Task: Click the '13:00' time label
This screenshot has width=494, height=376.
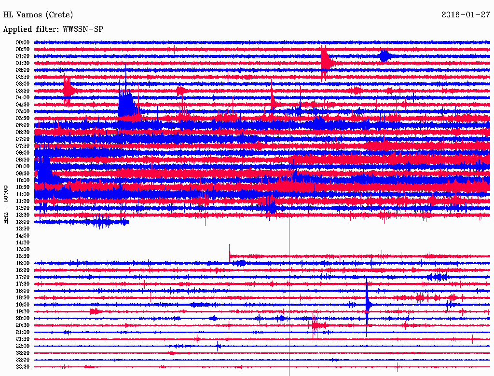Action: (x=23, y=222)
